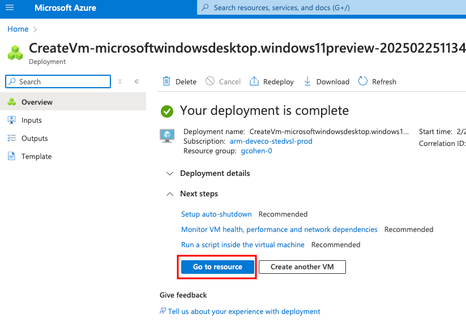Open the Azure portal hamburger menu
This screenshot has height=327, width=466.
click(10, 7)
